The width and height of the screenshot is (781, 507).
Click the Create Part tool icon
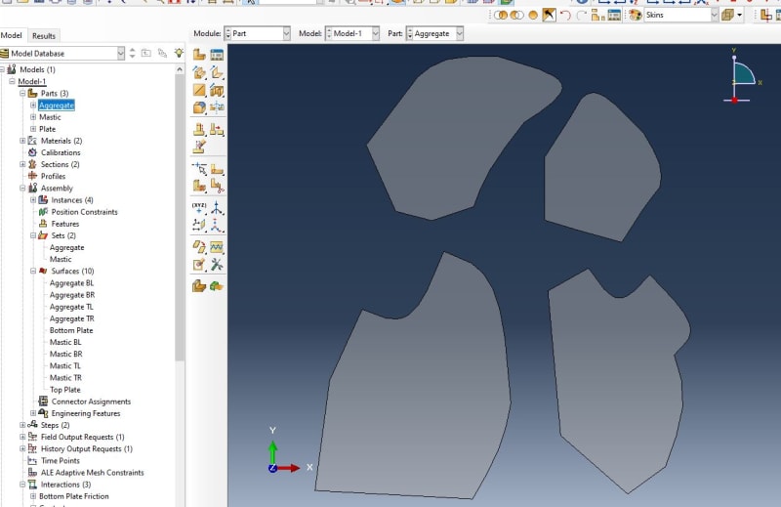point(199,55)
